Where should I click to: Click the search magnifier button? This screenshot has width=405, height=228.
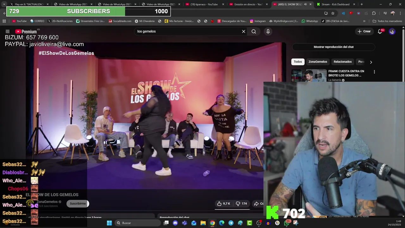pyautogui.click(x=254, y=31)
